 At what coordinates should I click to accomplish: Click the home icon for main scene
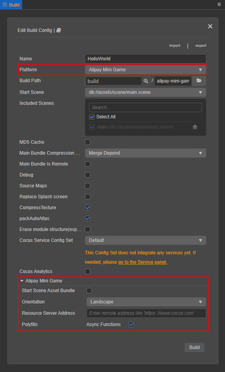[x=195, y=127]
